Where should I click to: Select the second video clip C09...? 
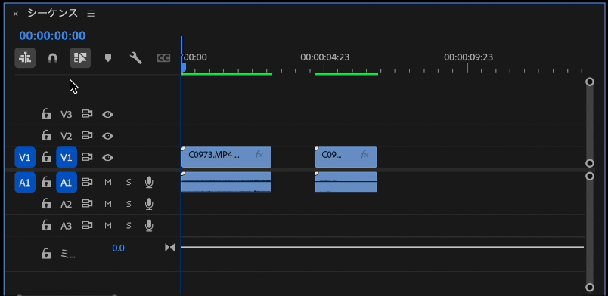coord(346,157)
